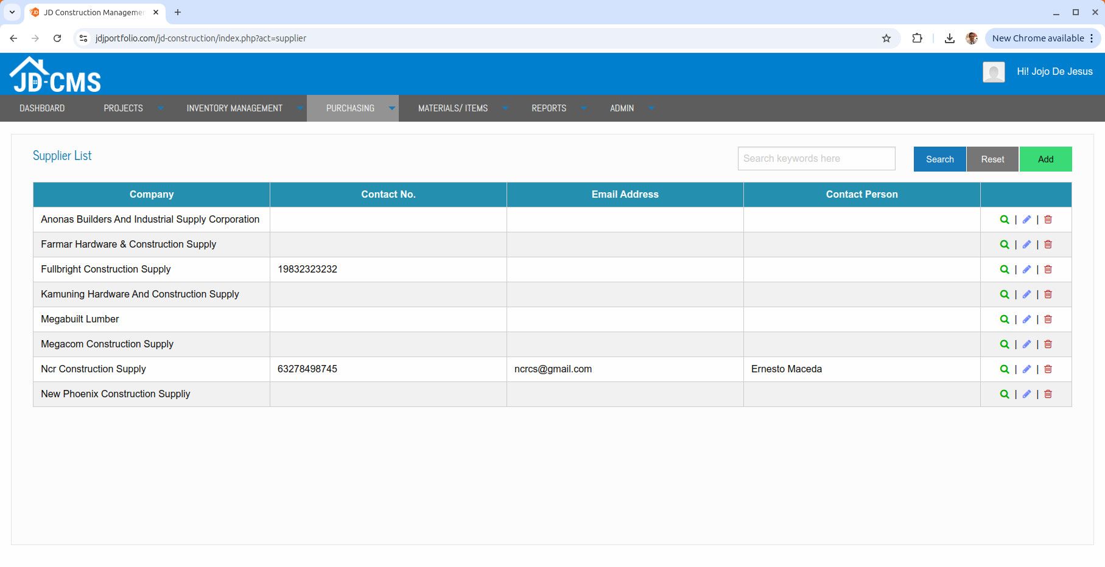Focus the Search keywords input field

point(816,159)
